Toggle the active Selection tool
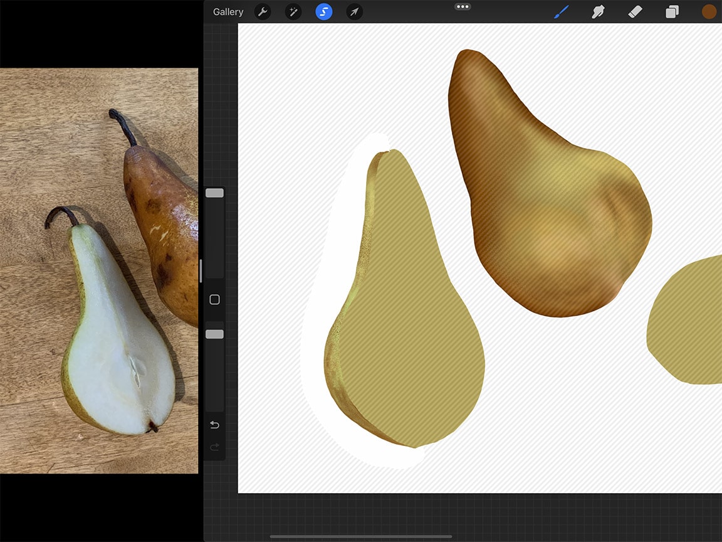Screen dimensions: 722x542 pos(324,12)
